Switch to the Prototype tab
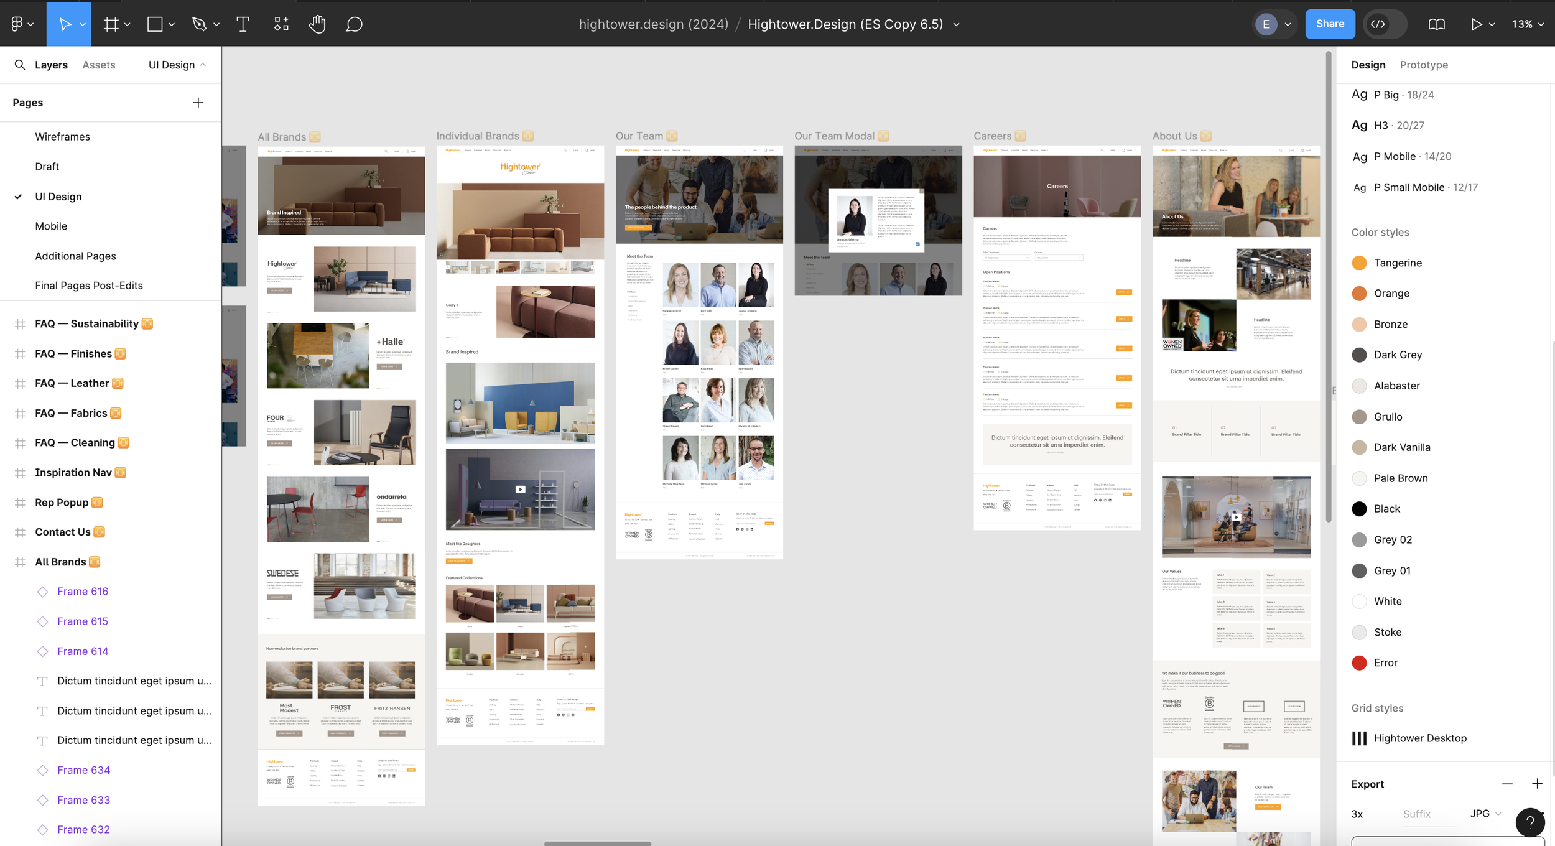 point(1424,65)
